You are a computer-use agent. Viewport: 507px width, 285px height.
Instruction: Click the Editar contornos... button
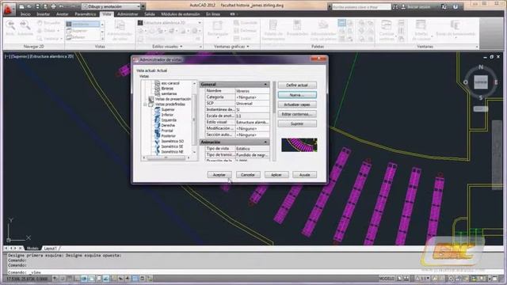(297, 114)
